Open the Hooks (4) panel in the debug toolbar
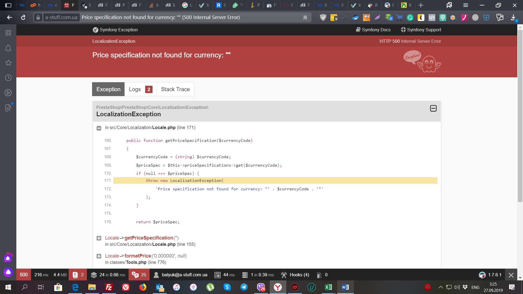 click(295, 275)
